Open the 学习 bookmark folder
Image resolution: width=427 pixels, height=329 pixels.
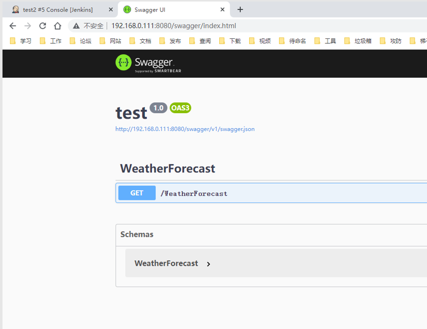pyautogui.click(x=21, y=41)
